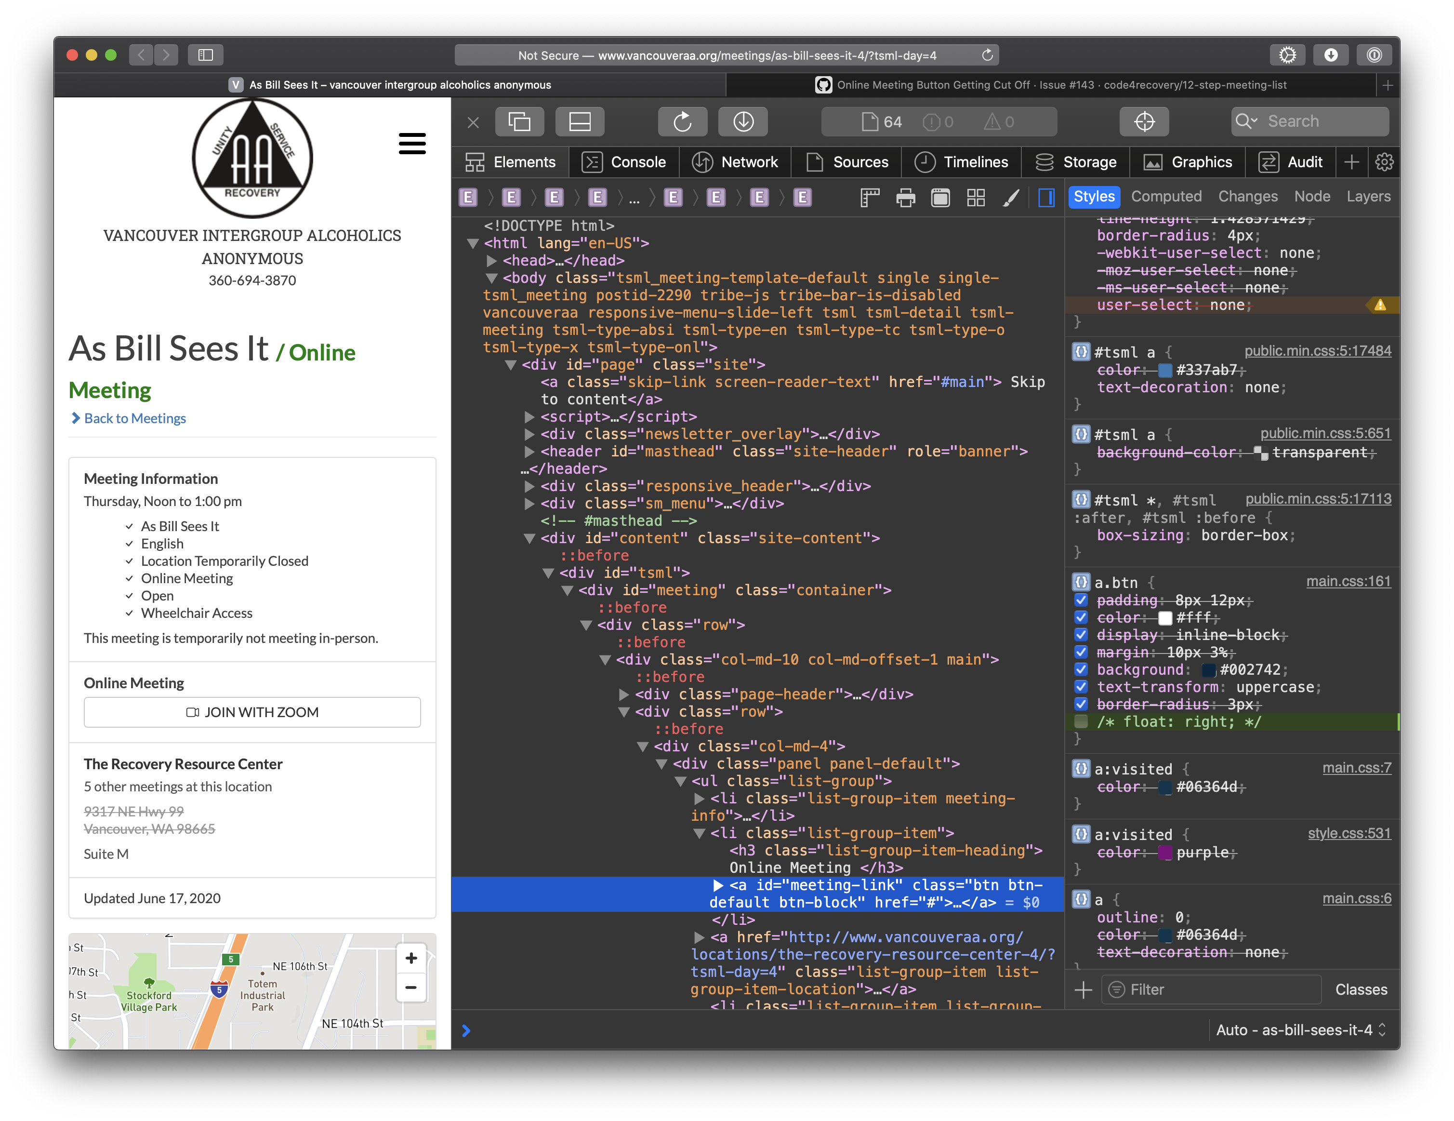The width and height of the screenshot is (1454, 1121).
Task: Open Web Inspector settings gear
Action: pyautogui.click(x=1384, y=162)
